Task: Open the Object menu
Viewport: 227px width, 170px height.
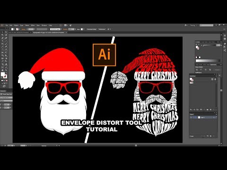Action: (x=16, y=25)
